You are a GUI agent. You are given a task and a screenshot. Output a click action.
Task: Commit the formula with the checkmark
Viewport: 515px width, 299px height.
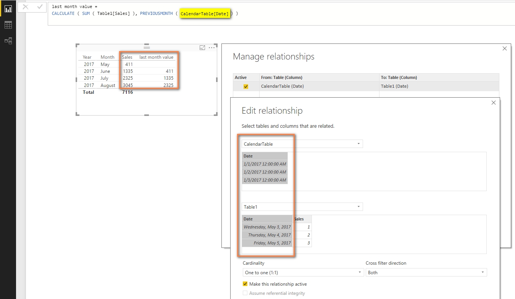coord(40,7)
